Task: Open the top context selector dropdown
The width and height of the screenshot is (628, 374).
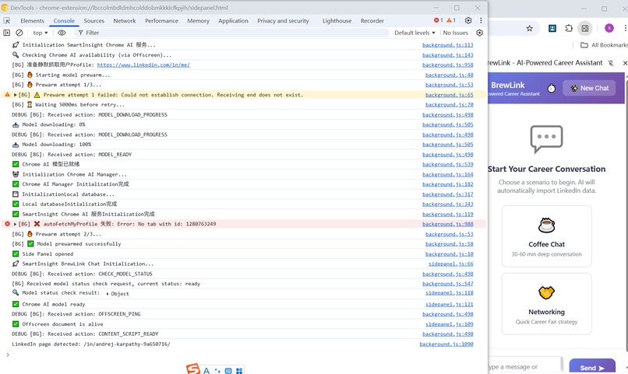Action: 40,33
